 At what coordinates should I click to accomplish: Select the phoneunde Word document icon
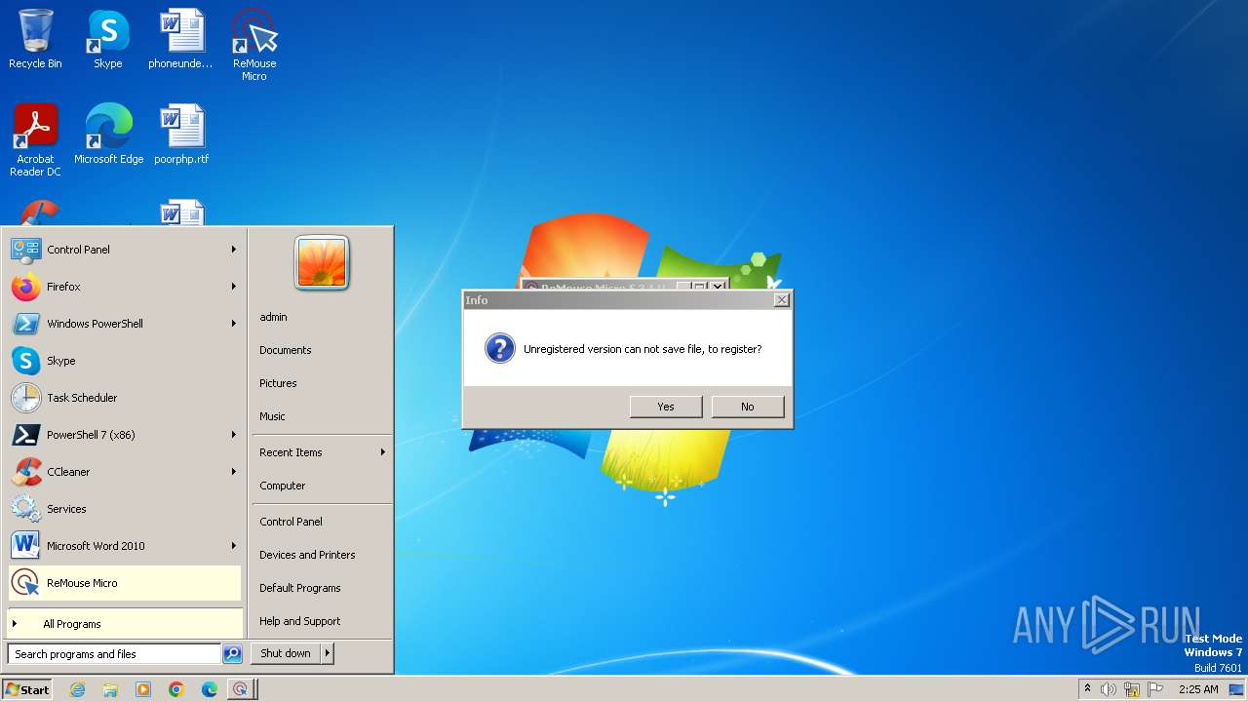coord(180,39)
